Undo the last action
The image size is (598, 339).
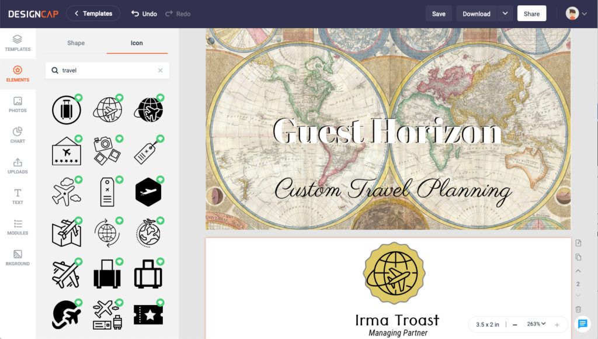tap(144, 14)
